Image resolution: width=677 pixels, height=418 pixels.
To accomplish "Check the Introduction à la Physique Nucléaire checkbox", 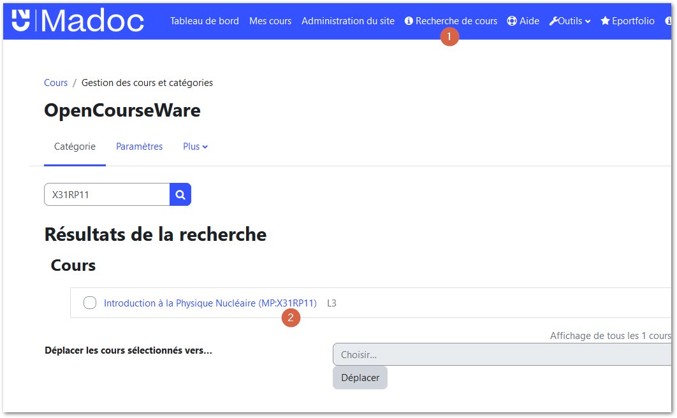I will [89, 303].
